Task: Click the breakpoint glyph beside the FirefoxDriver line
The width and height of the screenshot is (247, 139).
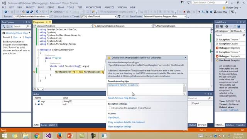Action: (34, 72)
